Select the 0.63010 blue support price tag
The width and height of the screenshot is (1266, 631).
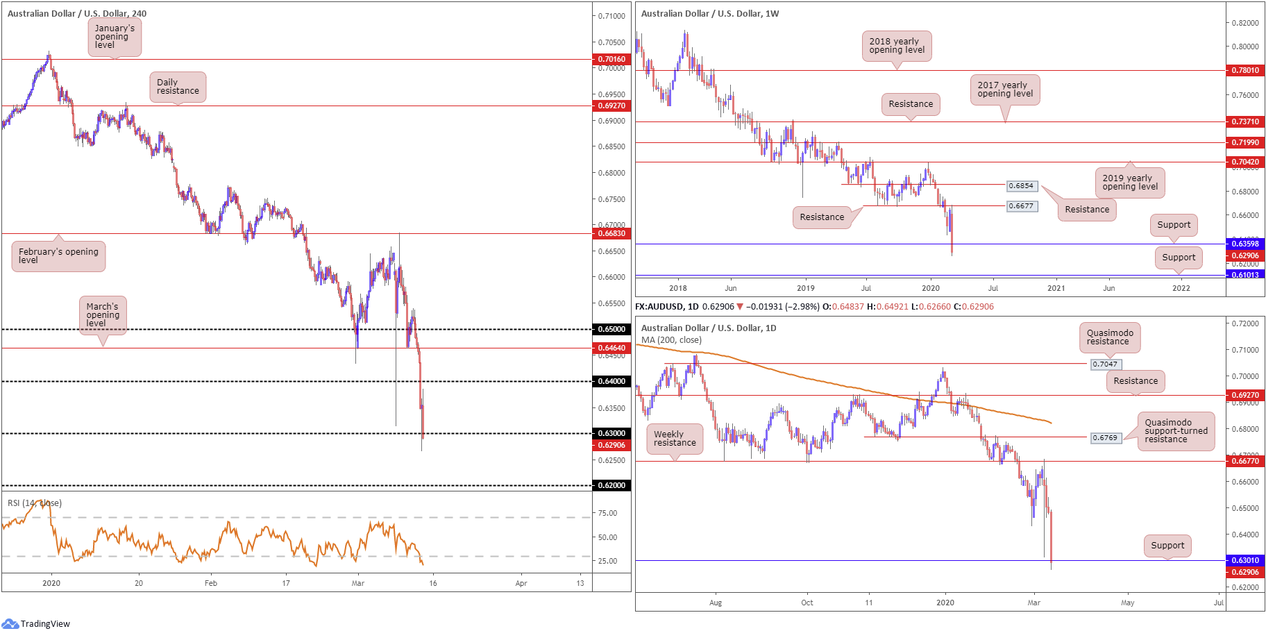[x=1245, y=560]
